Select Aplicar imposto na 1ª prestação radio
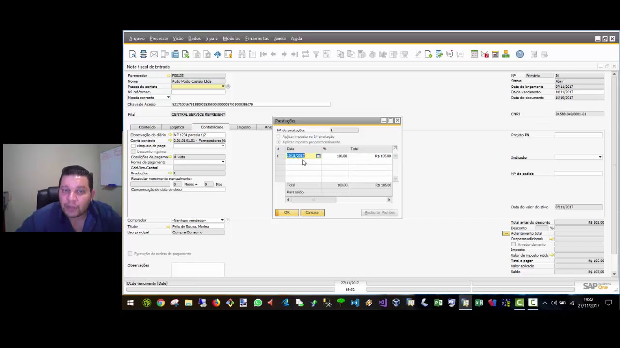Screen dimensions: 620x348 [x=279, y=136]
